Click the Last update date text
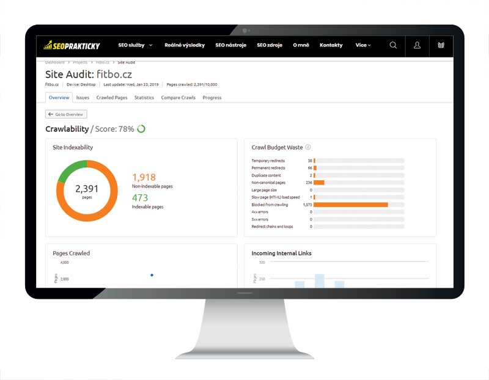The height and width of the screenshot is (380, 489). [131, 84]
